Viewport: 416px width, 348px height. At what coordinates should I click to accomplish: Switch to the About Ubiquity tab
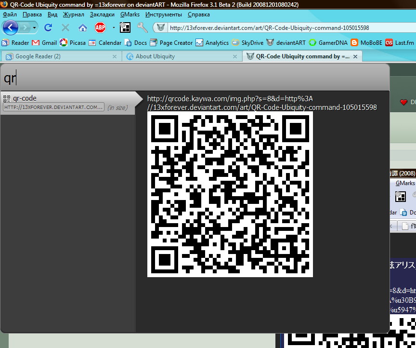point(182,56)
